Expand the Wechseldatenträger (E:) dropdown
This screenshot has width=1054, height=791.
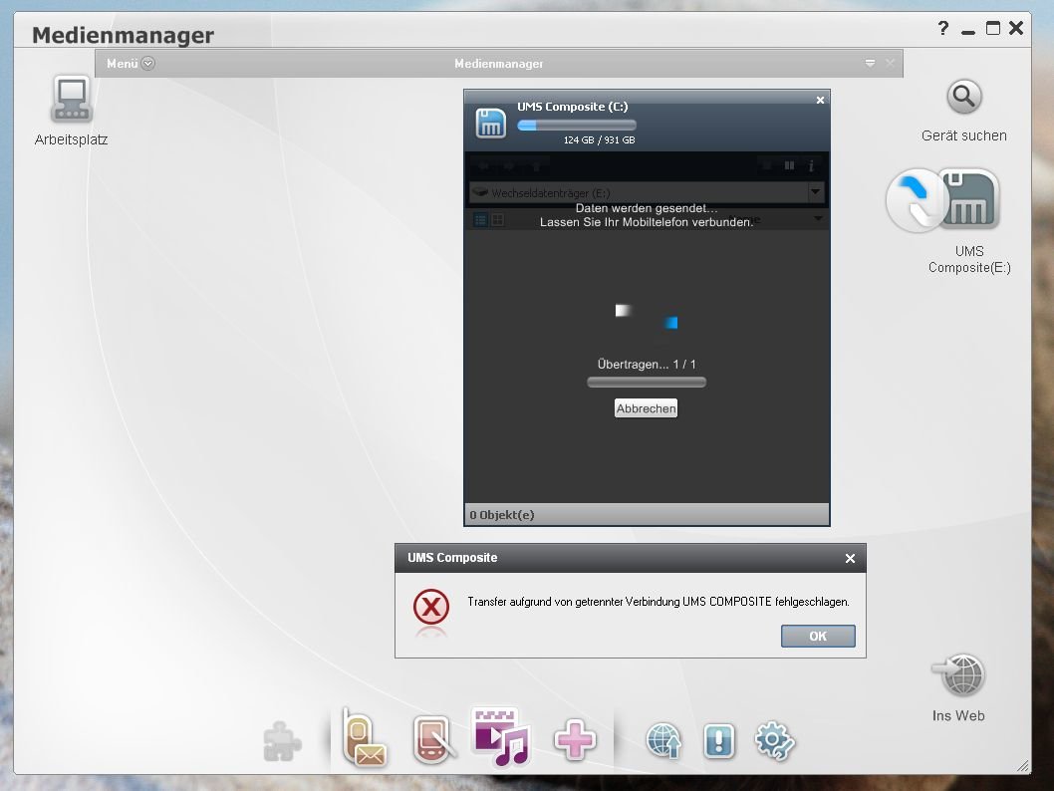pyautogui.click(x=815, y=192)
